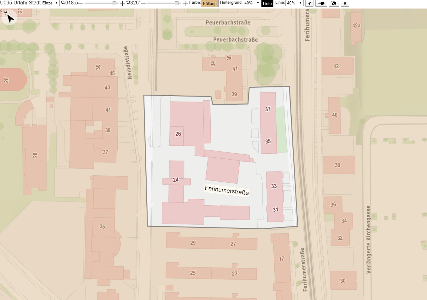
Task: Click the rotation reset icon
Action: 128,3
